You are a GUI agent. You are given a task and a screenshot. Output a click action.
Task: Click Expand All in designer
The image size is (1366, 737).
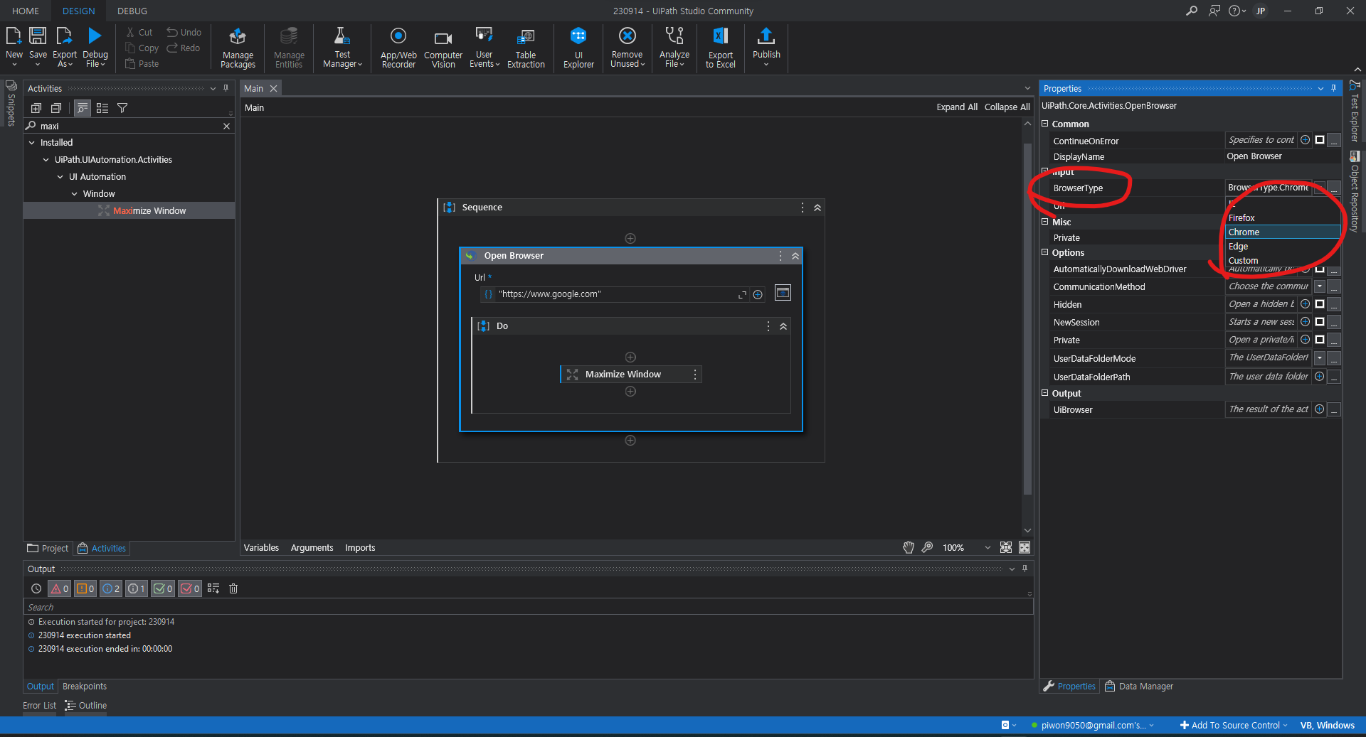pos(957,107)
